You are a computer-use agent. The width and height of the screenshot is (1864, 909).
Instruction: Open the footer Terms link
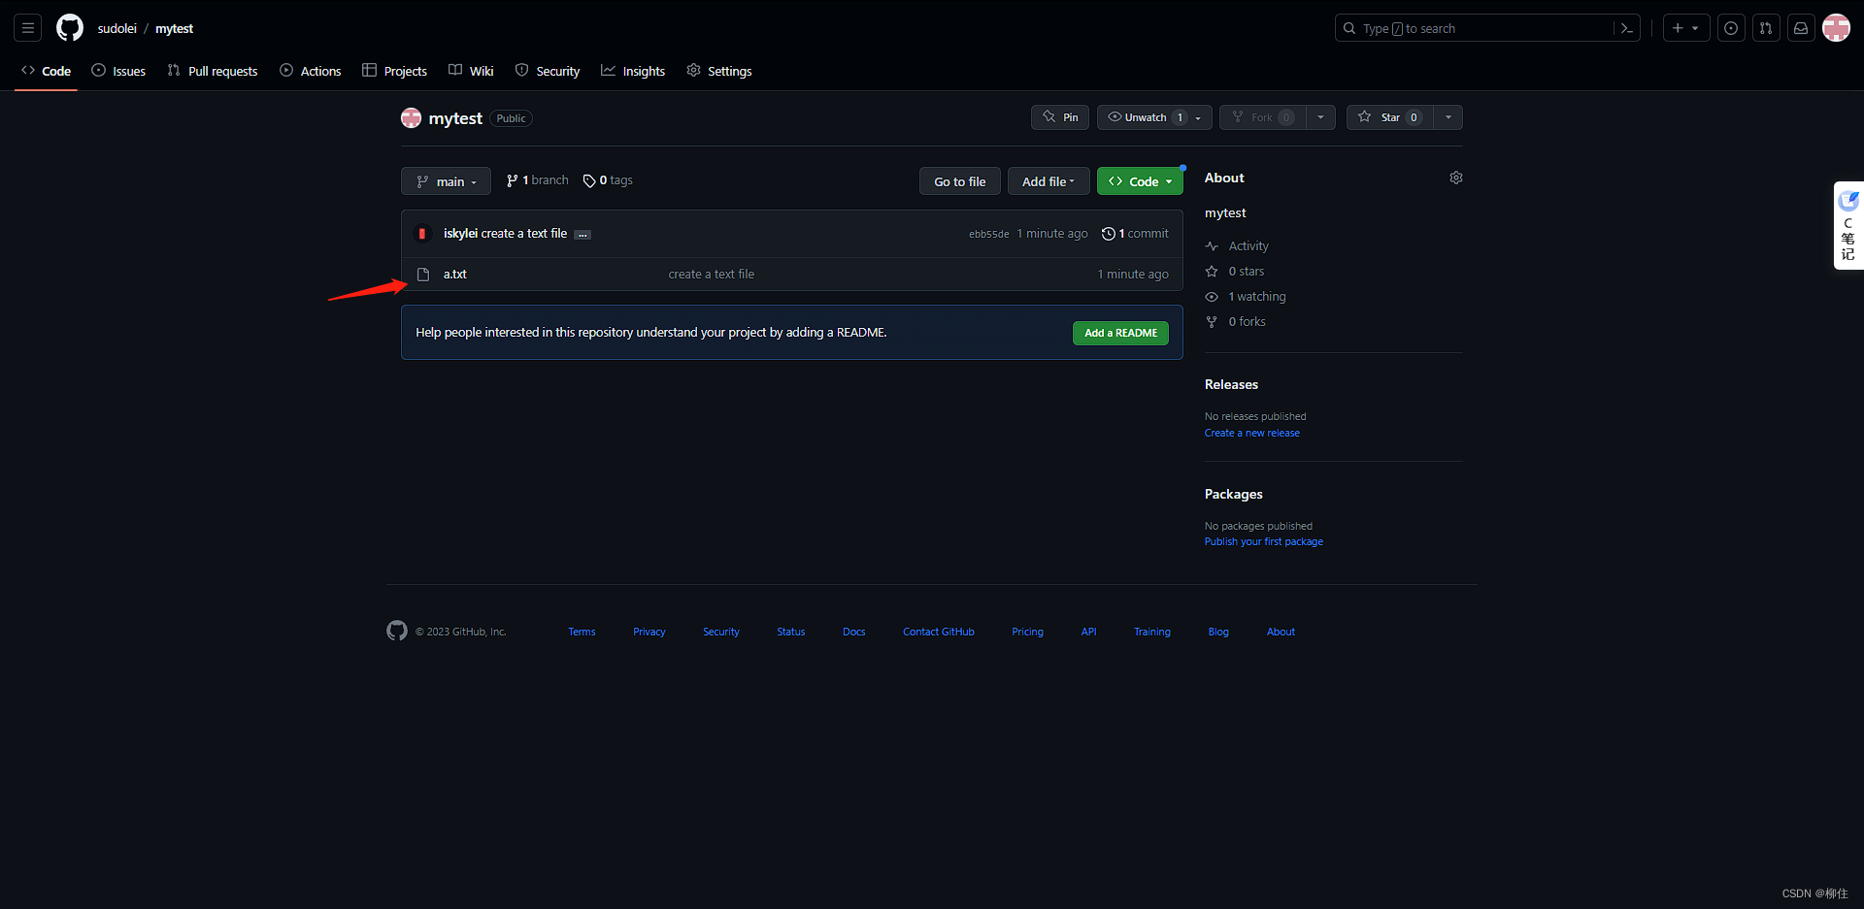pyautogui.click(x=582, y=632)
